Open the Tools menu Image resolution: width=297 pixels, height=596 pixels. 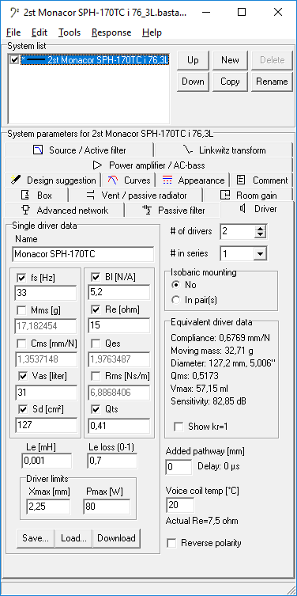coord(70,32)
